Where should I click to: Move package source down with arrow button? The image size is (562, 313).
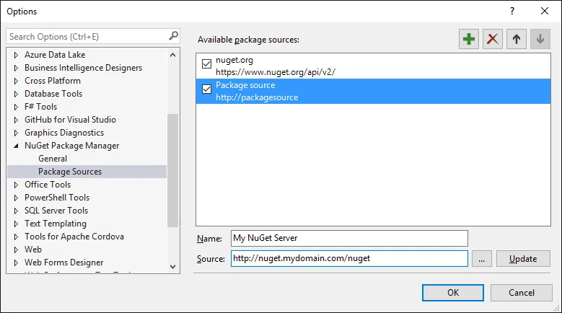(540, 39)
